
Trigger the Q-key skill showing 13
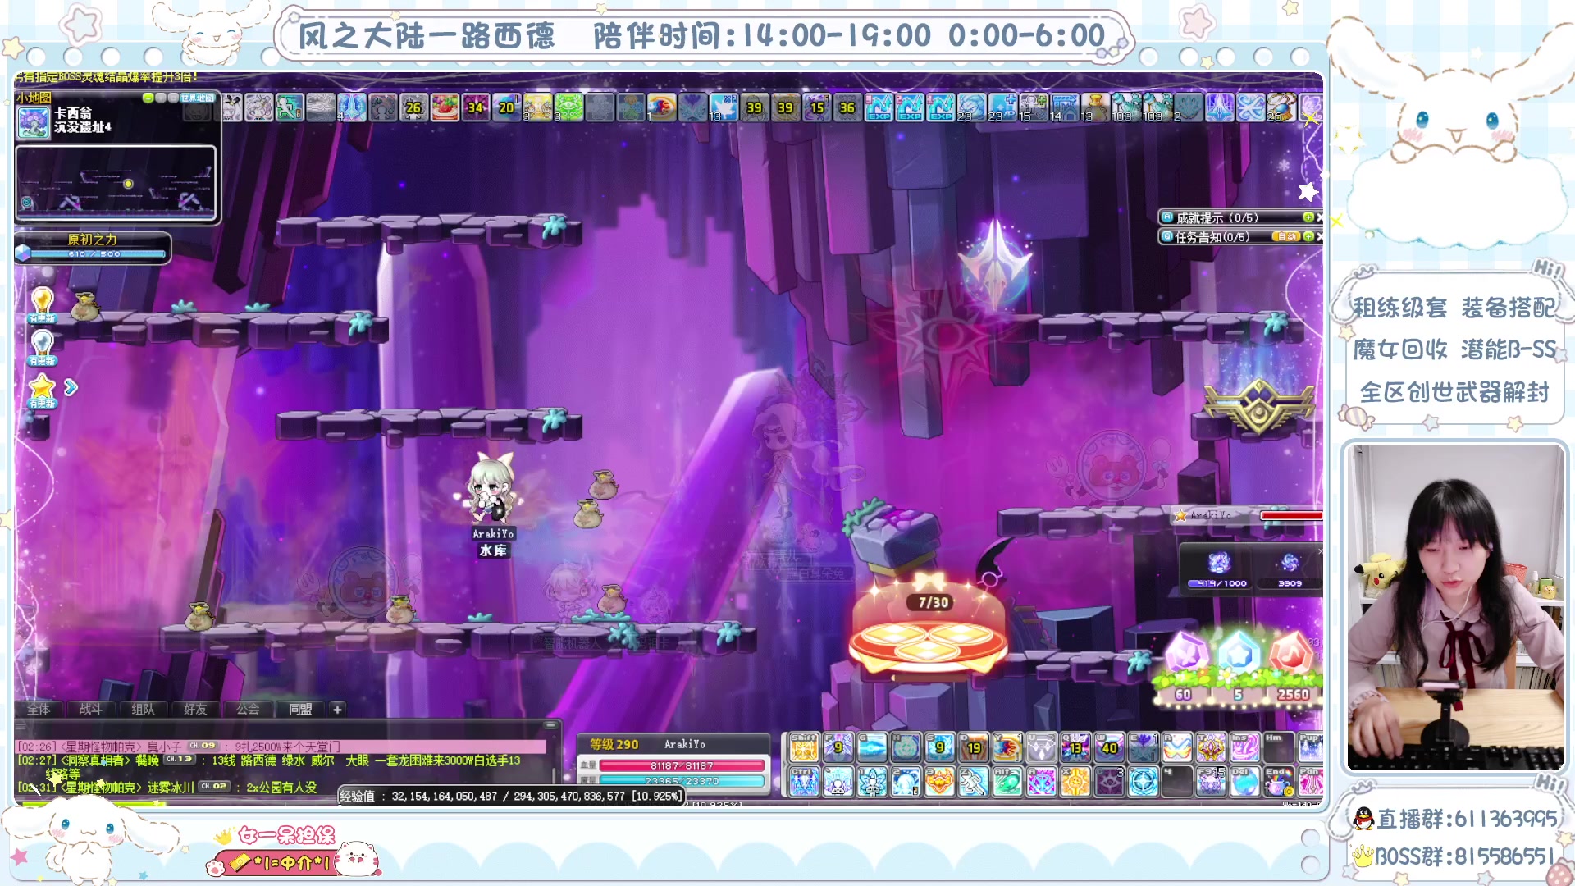pyautogui.click(x=1075, y=747)
